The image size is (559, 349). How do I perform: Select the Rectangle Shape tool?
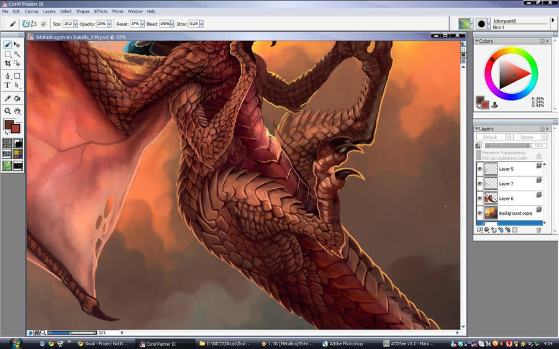pos(17,76)
